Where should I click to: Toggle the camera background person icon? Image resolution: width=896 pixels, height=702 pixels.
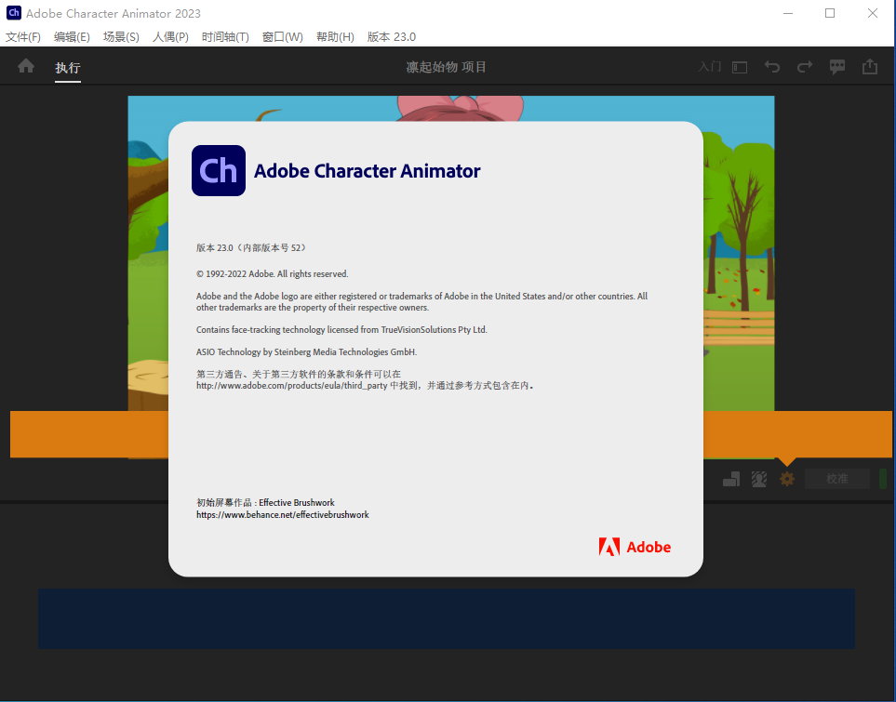pyautogui.click(x=759, y=479)
